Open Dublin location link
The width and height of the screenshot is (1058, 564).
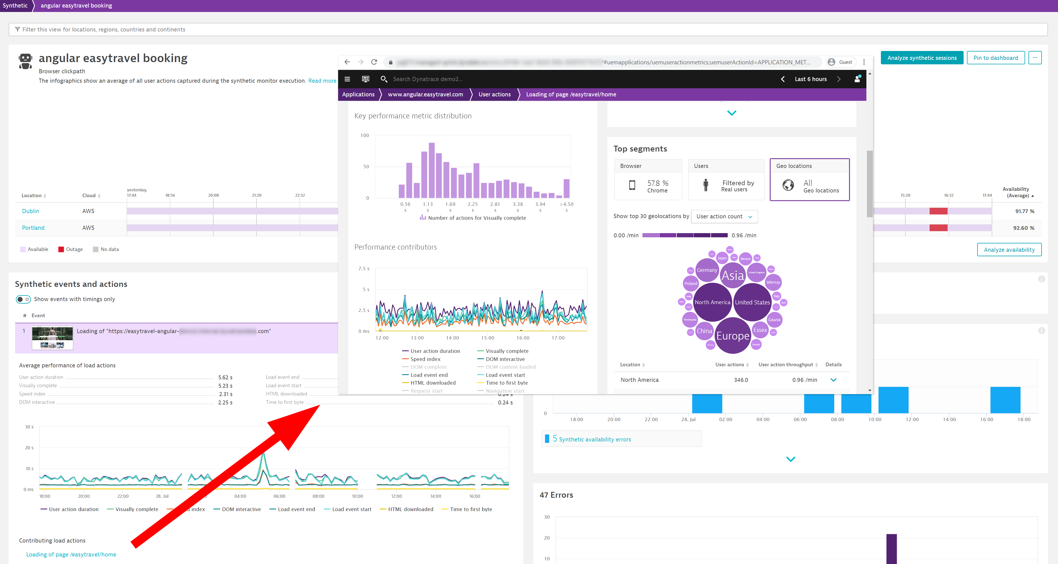pyautogui.click(x=30, y=211)
